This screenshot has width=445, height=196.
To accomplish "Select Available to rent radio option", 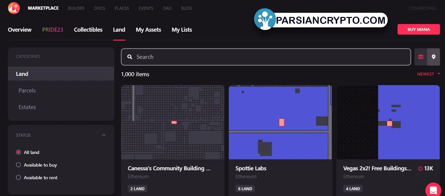I will pos(19,178).
